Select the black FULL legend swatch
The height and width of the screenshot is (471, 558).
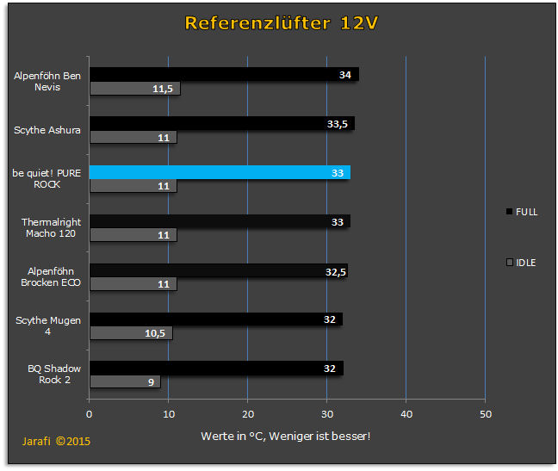(x=509, y=211)
